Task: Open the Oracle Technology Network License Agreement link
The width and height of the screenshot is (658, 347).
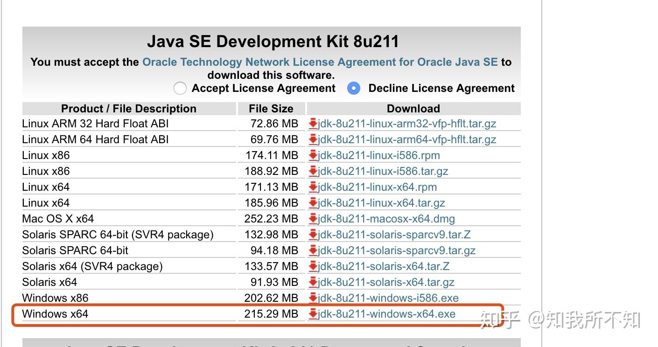Action: [320, 62]
